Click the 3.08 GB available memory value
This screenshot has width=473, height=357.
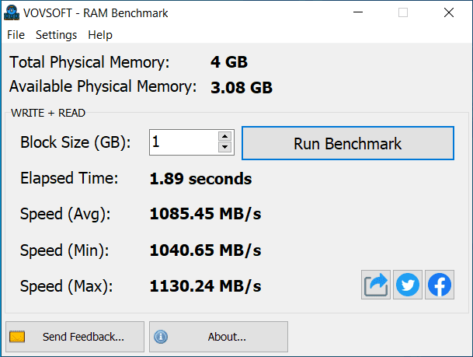(242, 87)
